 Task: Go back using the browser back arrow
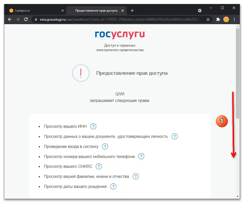click(x=10, y=19)
